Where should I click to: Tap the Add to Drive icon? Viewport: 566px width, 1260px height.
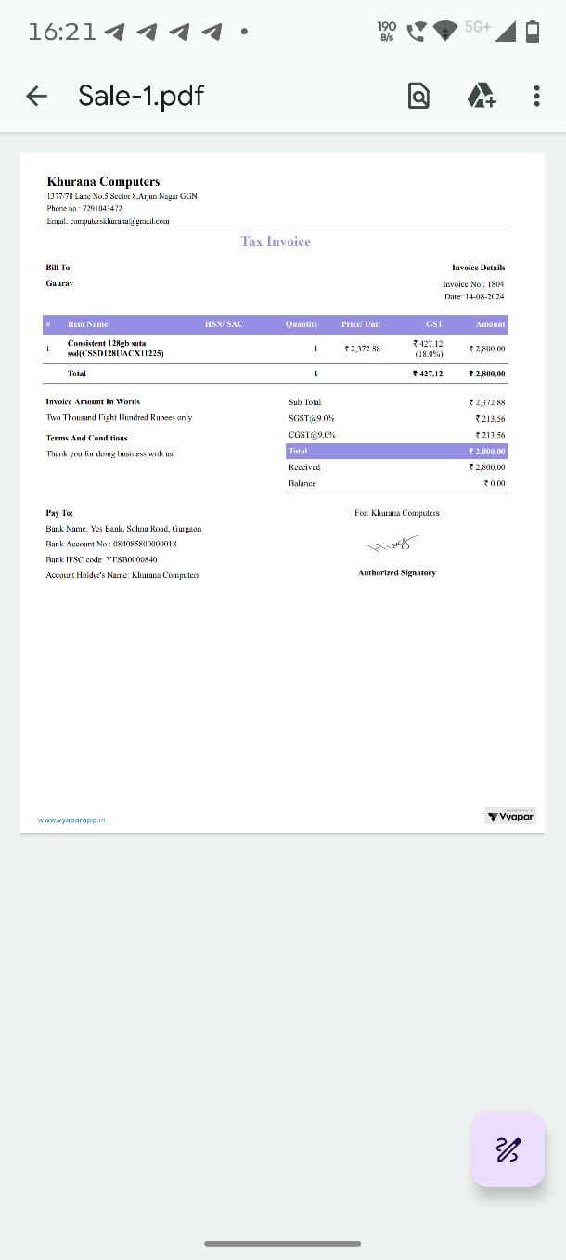pyautogui.click(x=481, y=96)
